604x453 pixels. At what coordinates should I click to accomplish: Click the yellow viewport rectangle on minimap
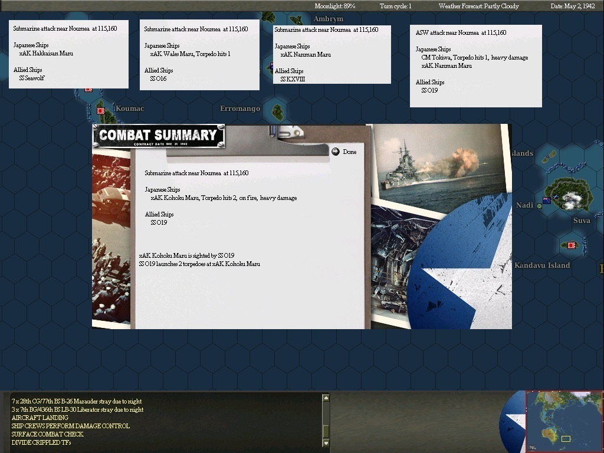pyautogui.click(x=566, y=438)
